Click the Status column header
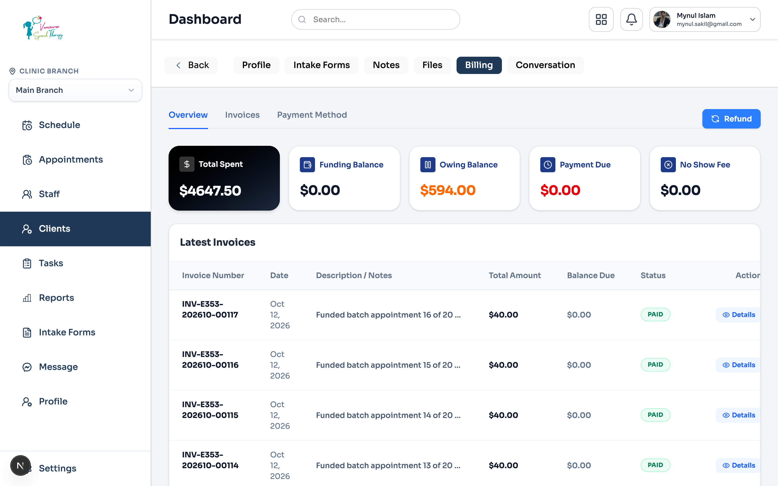 pyautogui.click(x=653, y=275)
